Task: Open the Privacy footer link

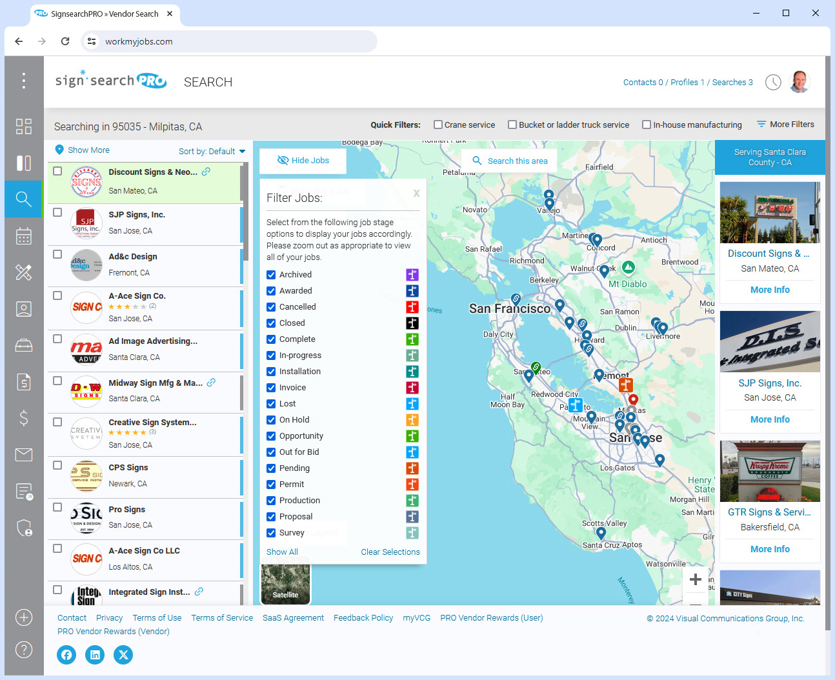Action: click(110, 618)
